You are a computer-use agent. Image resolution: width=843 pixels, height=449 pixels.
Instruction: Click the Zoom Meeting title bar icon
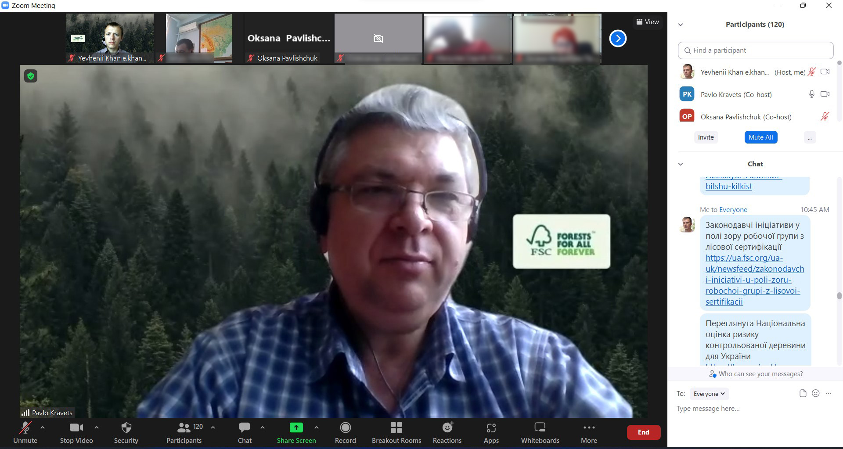[x=5, y=5]
